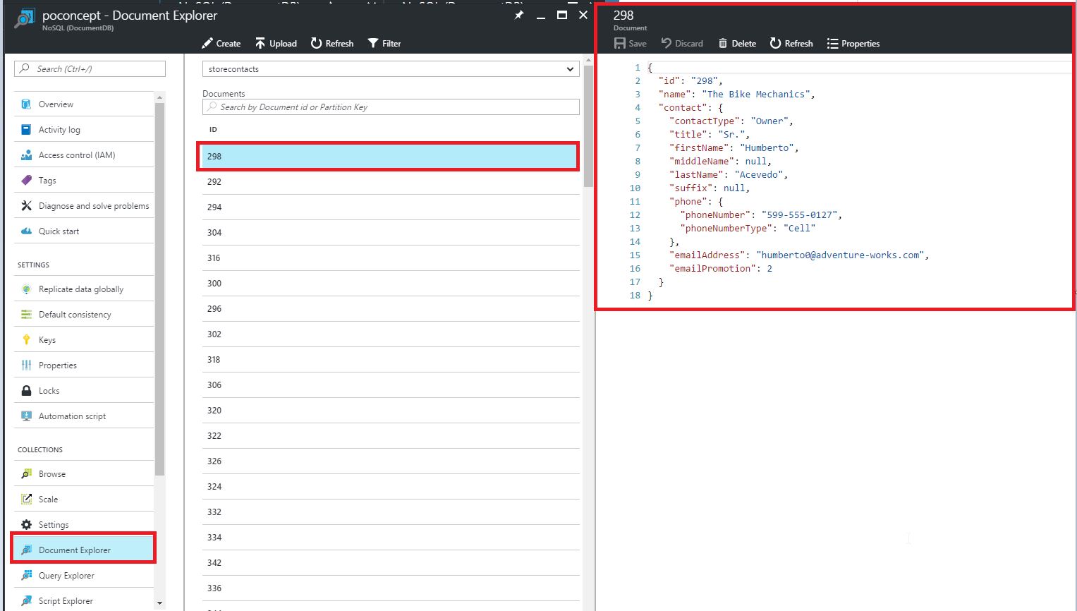The width and height of the screenshot is (1077, 611).
Task: Click the sidebar Search (Ctrl+/) field
Action: tap(90, 68)
